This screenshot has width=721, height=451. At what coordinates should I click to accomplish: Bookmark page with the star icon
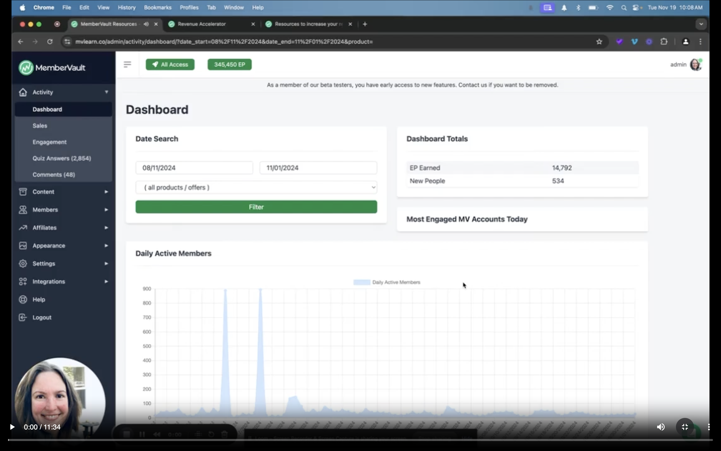pyautogui.click(x=599, y=42)
